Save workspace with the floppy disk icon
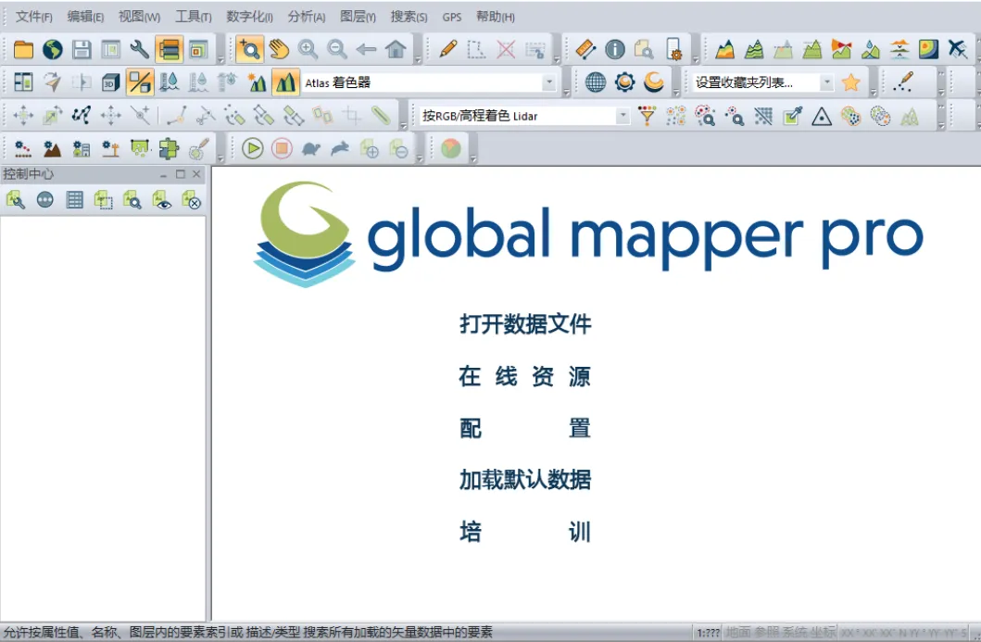The image size is (981, 642). [x=82, y=49]
